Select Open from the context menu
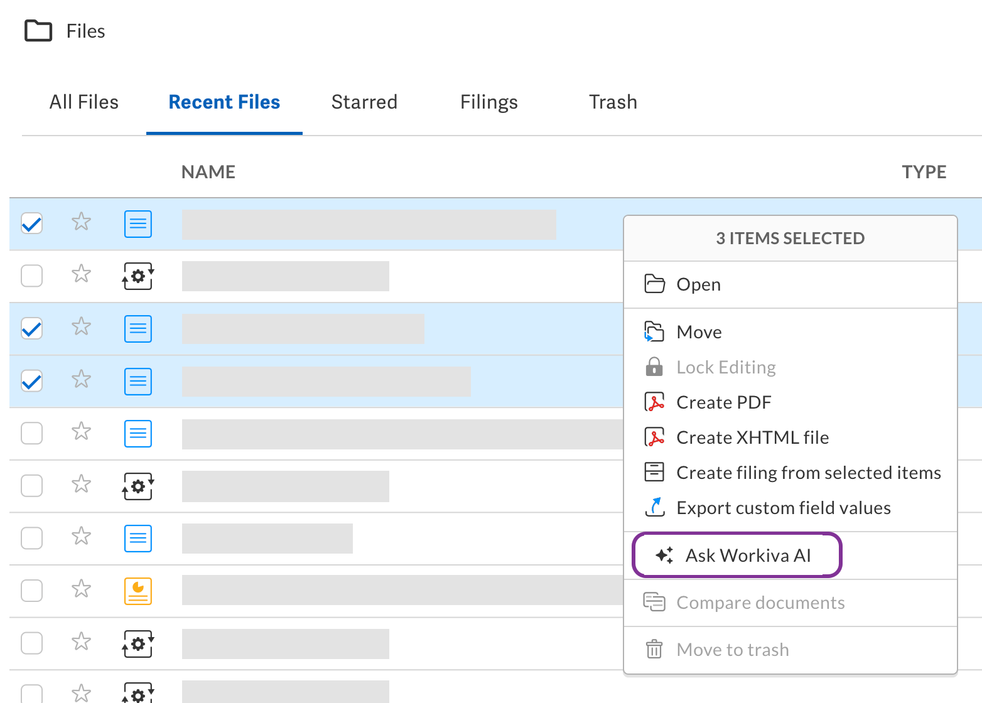This screenshot has width=982, height=703. click(698, 285)
